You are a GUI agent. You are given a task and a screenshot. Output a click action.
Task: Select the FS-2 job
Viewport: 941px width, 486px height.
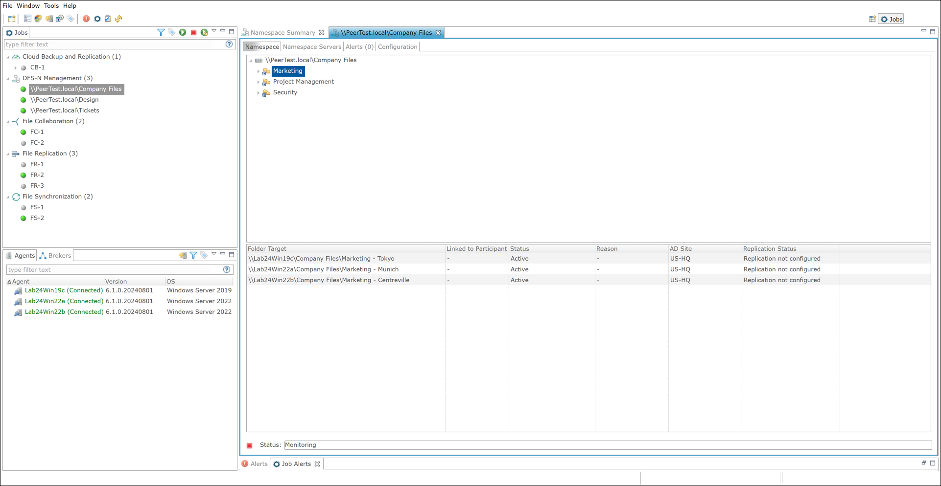[x=37, y=218]
